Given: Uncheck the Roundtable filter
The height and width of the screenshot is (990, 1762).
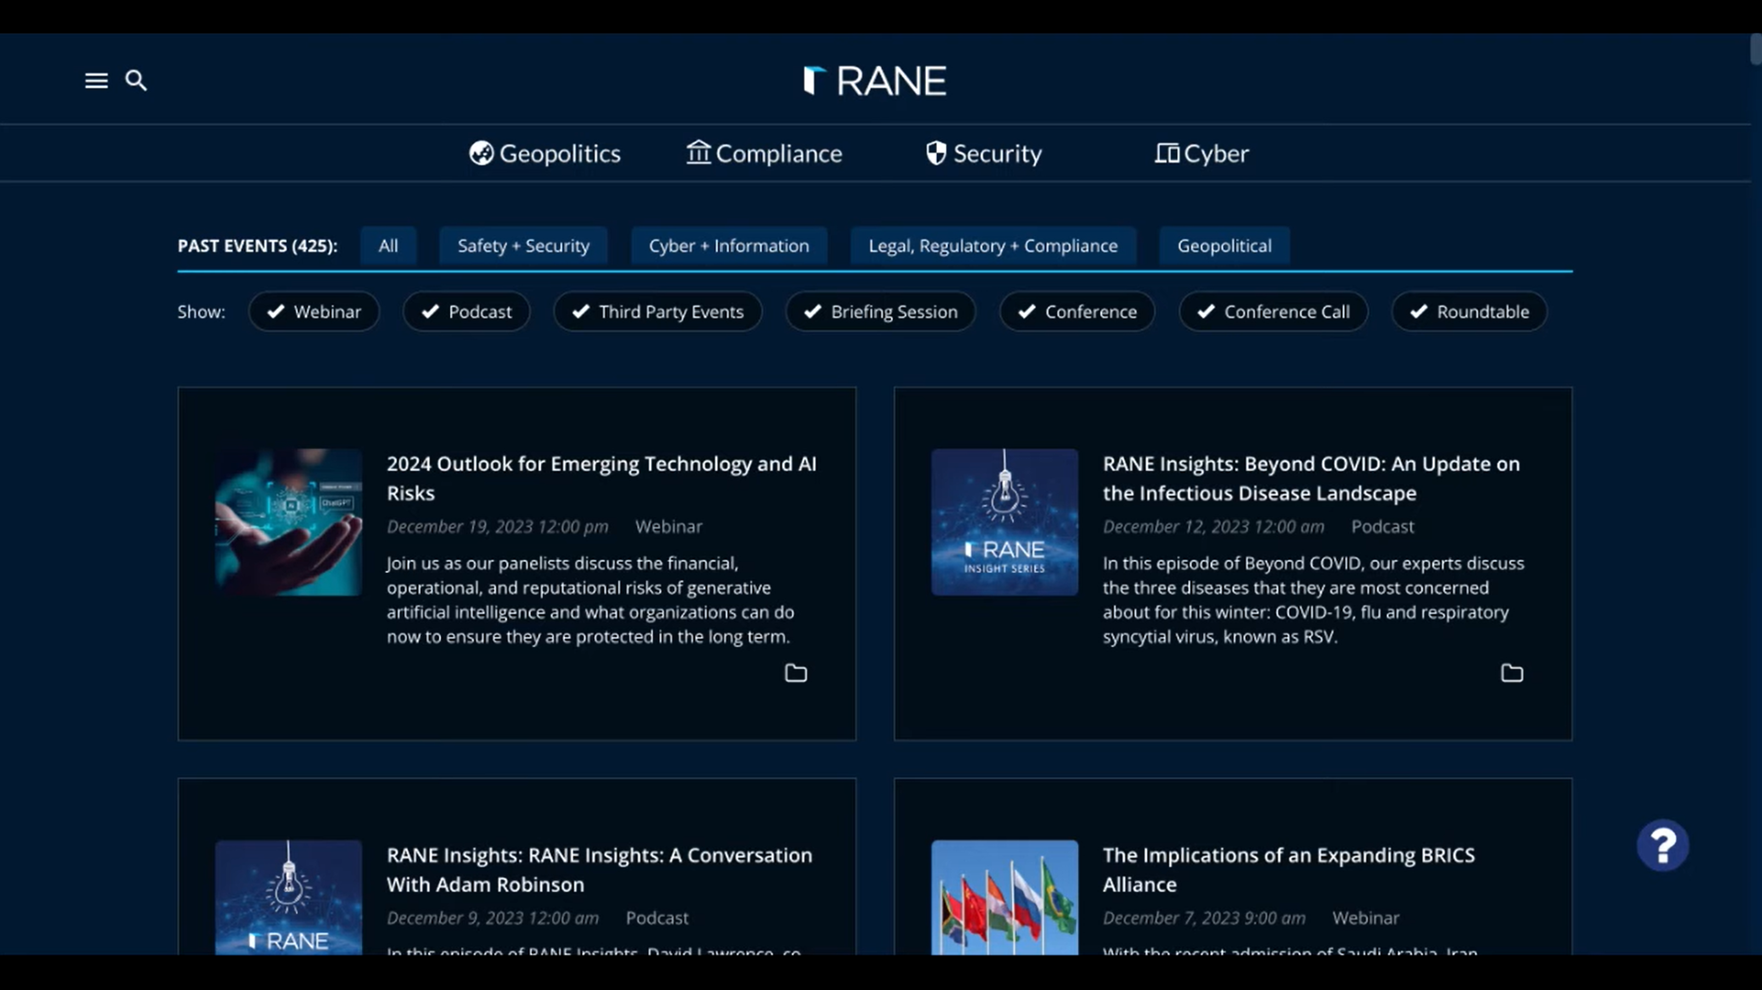Looking at the screenshot, I should coord(1469,312).
